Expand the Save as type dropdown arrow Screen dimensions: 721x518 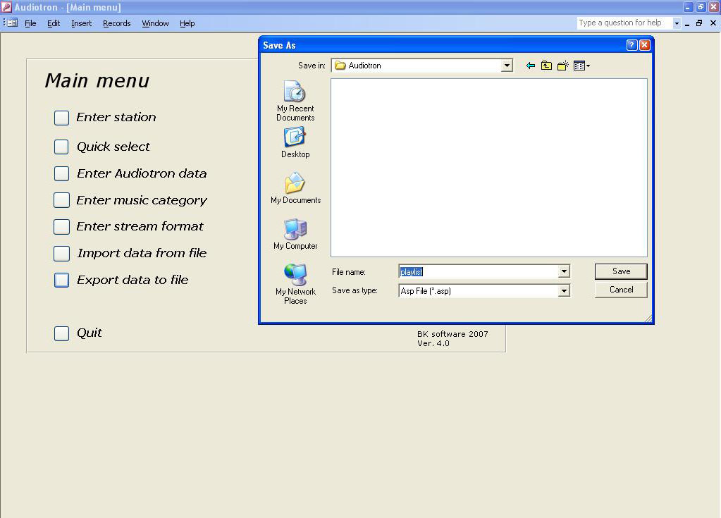[x=564, y=291]
